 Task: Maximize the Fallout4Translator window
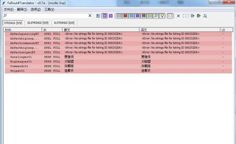tap(219, 2)
